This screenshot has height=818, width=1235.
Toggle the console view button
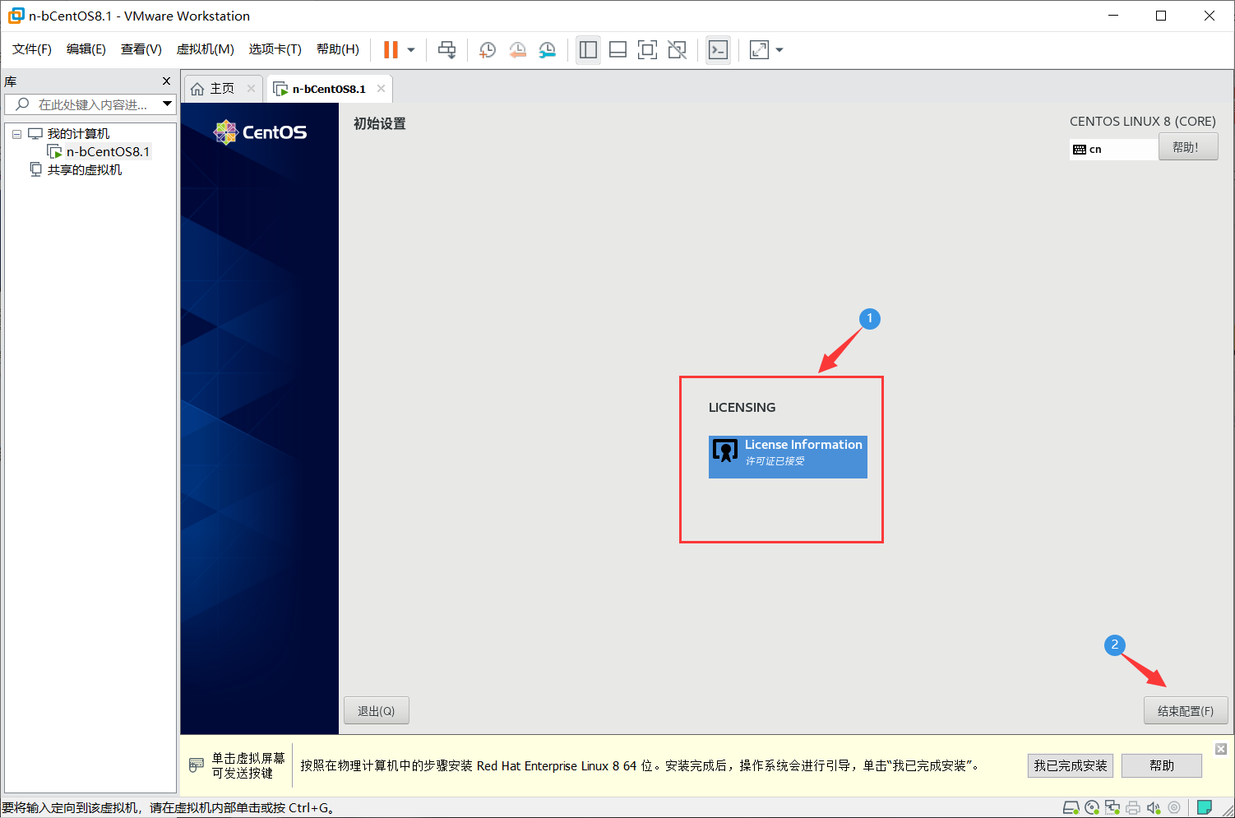point(718,50)
